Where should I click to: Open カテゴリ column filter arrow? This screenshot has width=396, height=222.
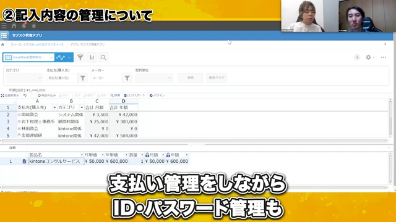click(x=82, y=107)
